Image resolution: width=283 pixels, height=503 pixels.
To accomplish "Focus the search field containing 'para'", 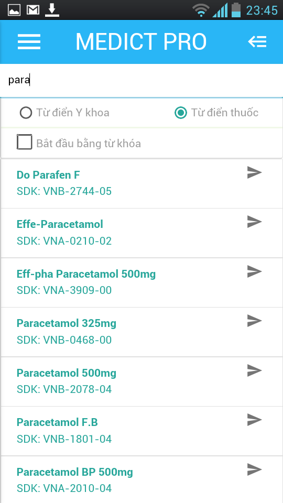I will tap(141, 81).
